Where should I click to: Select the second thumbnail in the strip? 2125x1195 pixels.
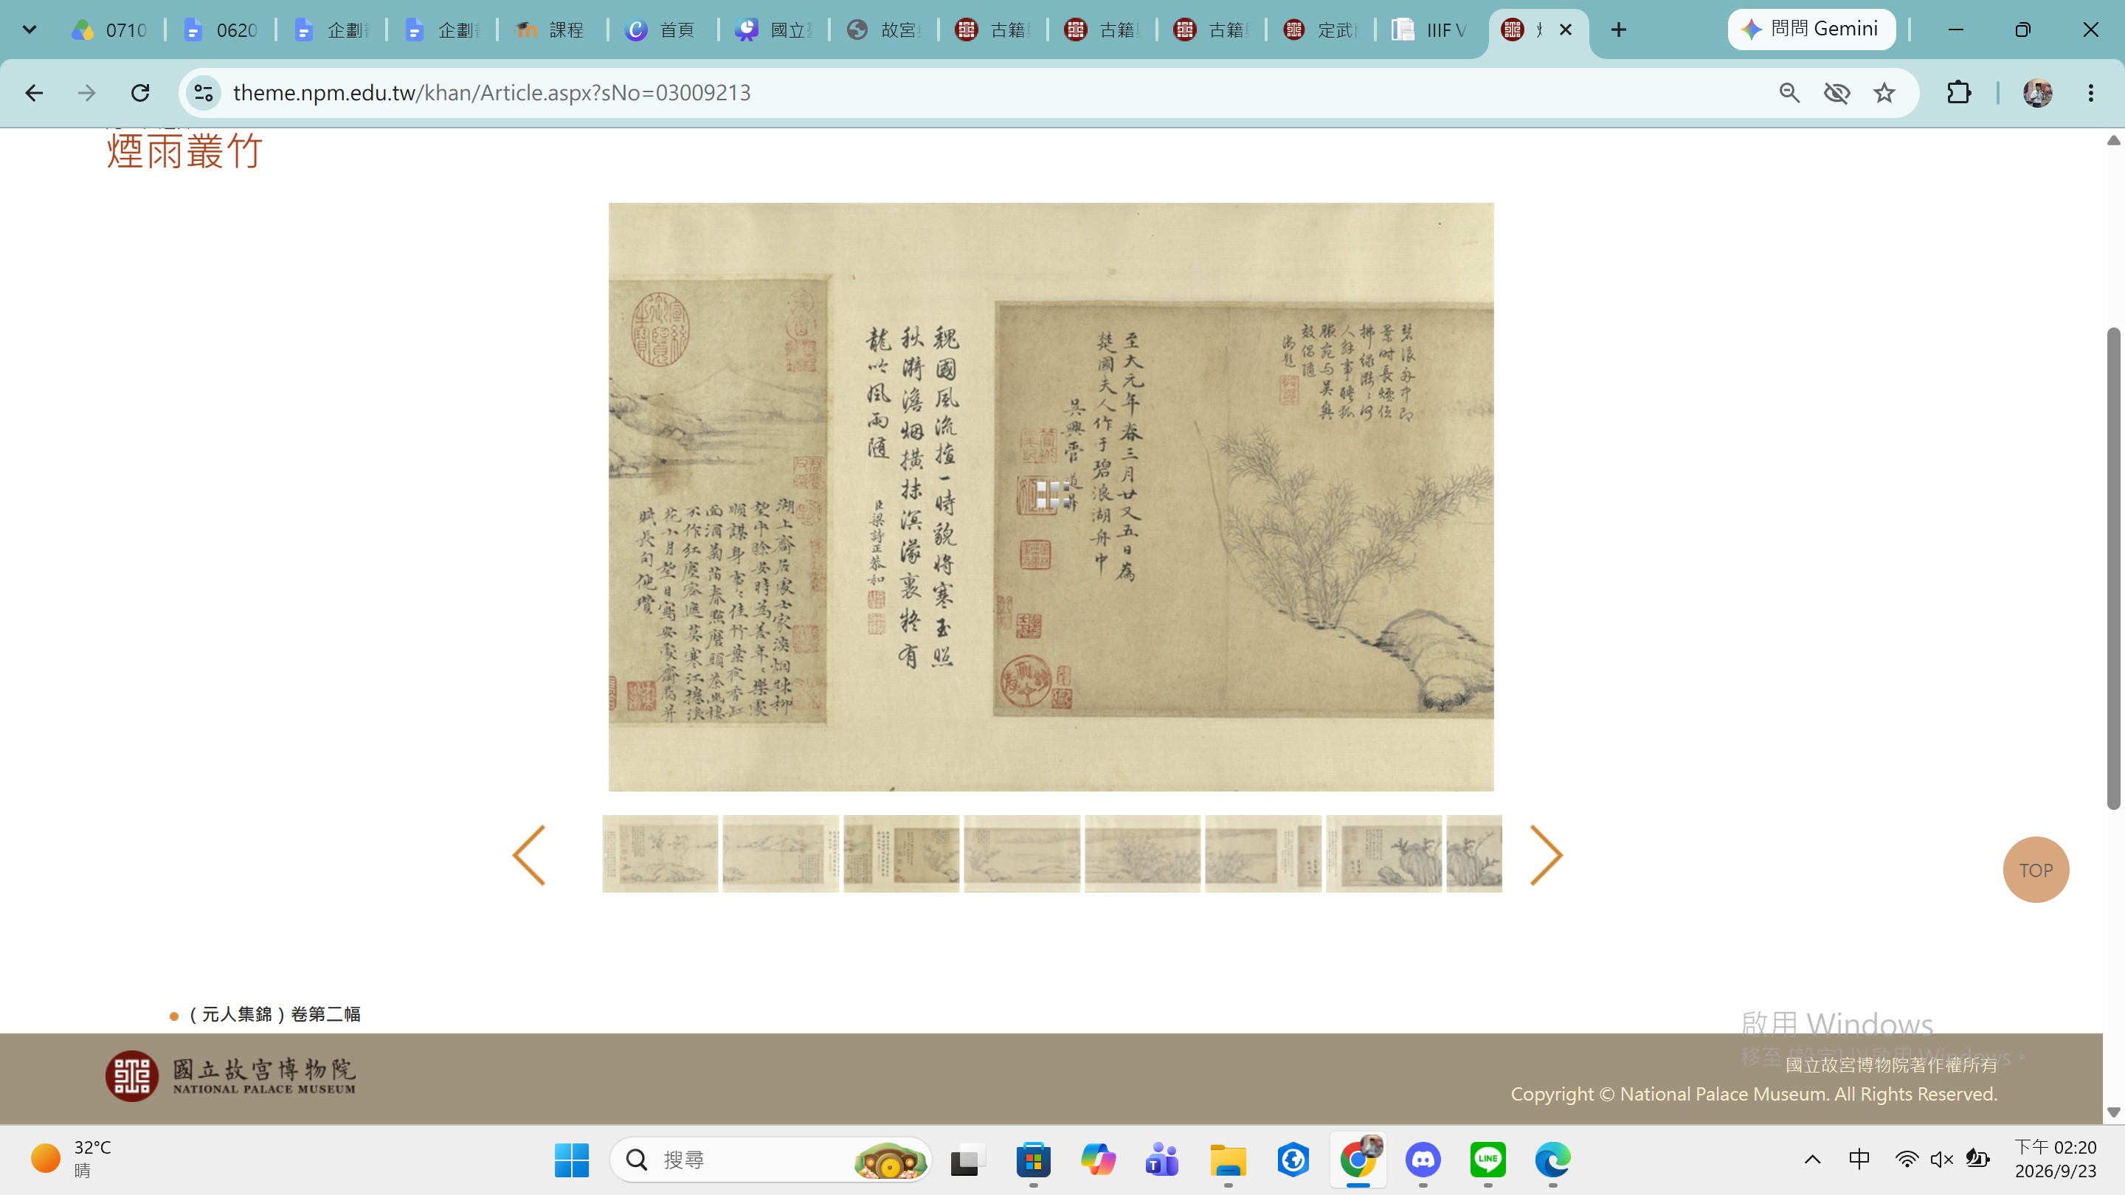coord(781,853)
